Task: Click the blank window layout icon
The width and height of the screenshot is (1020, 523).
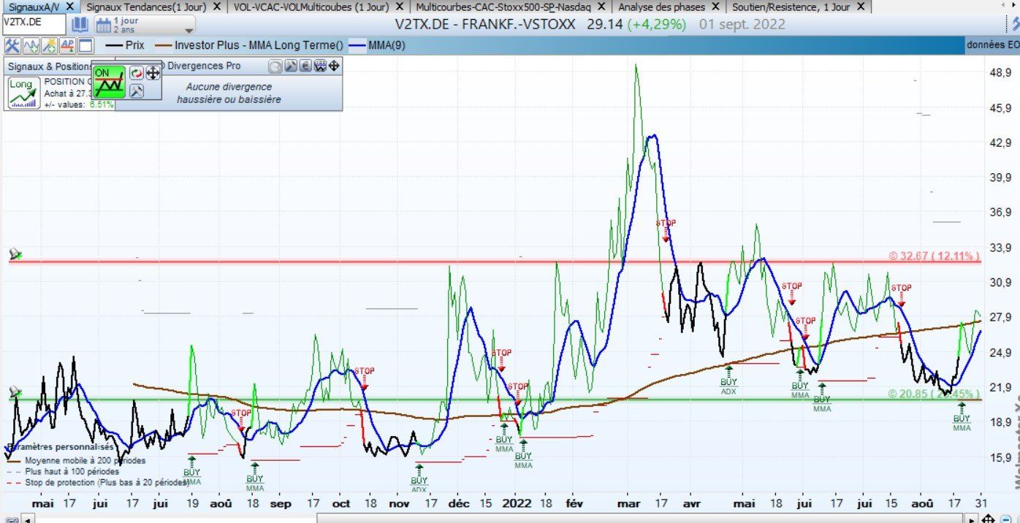Action: [85, 45]
